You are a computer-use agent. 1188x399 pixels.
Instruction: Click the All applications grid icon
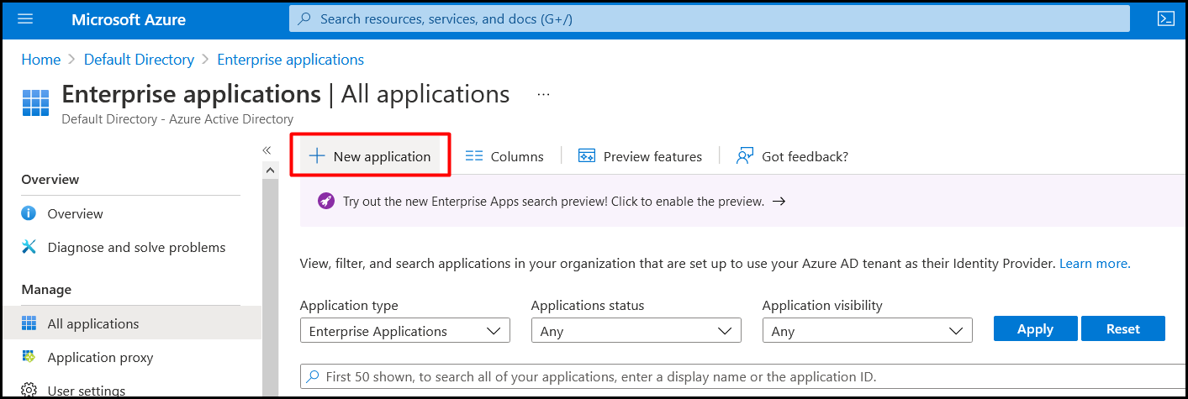(x=29, y=323)
